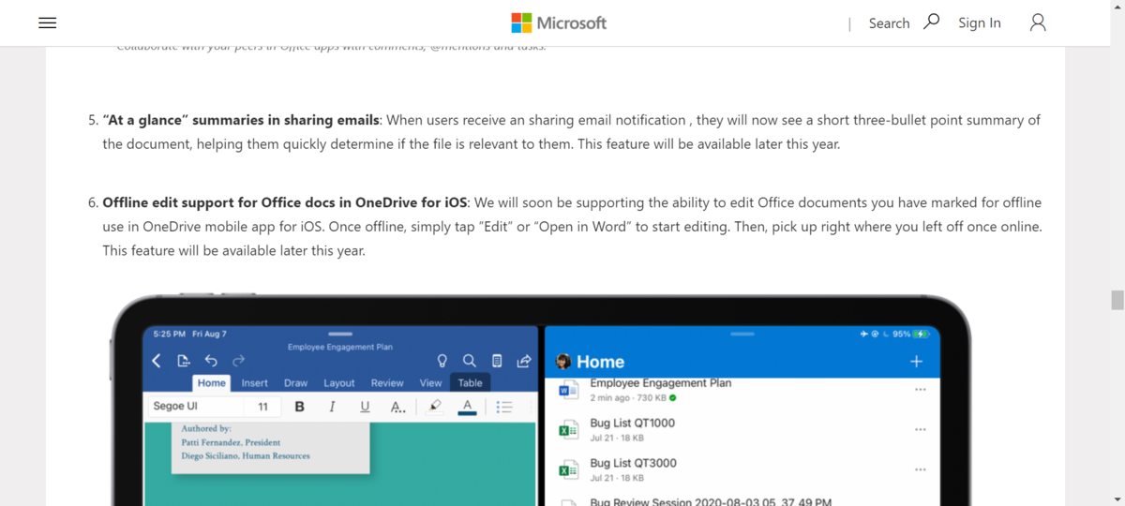Click the iPad screenshot image
The height and width of the screenshot is (506, 1125).
coord(541,400)
